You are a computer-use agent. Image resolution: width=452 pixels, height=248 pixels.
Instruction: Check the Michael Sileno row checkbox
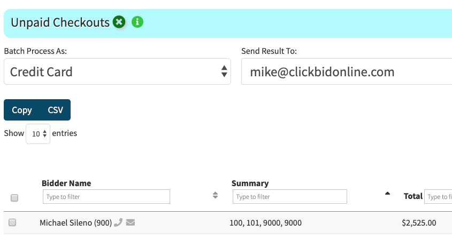point(12,222)
